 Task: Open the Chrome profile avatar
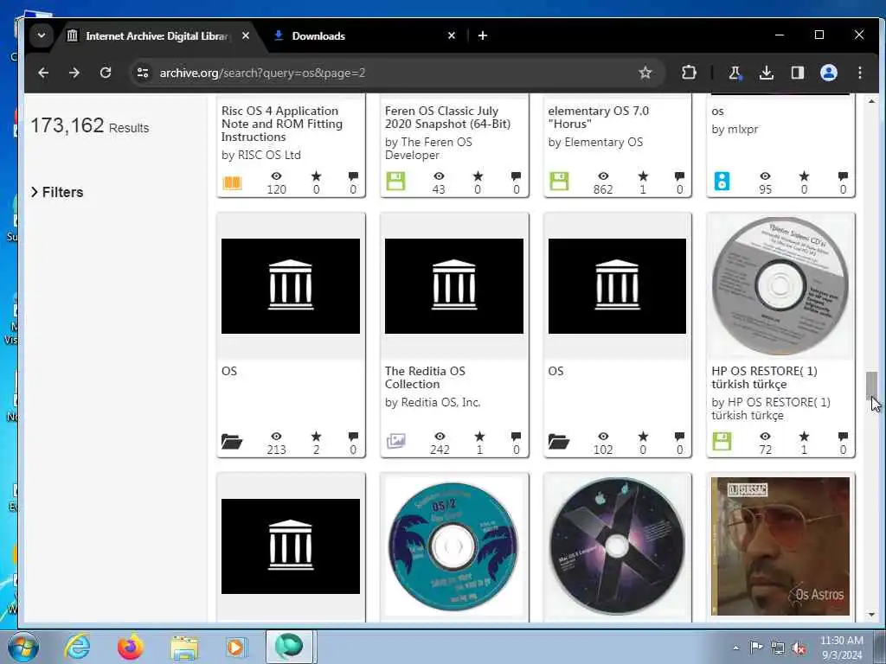coord(828,73)
